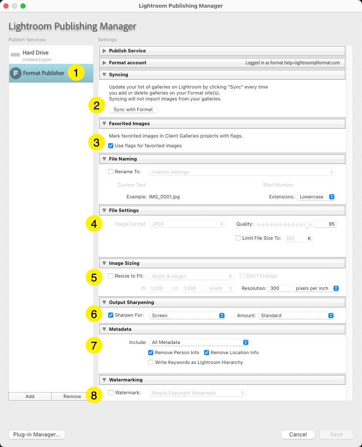Screen dimensions: 362x447
Task: Collapse the Output Sharpening section
Action: [x=104, y=302]
